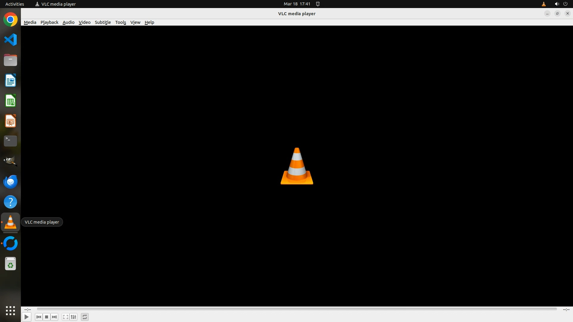Skip to next media item

[x=54, y=317]
